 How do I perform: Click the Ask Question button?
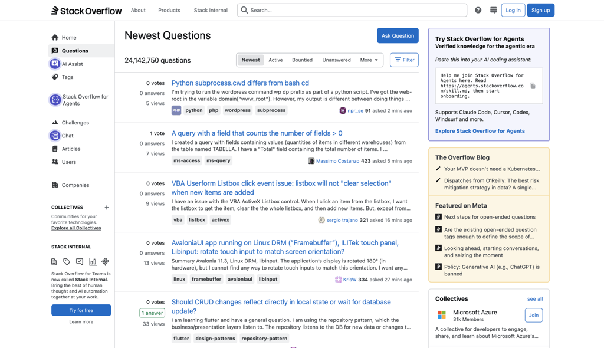[398, 36]
